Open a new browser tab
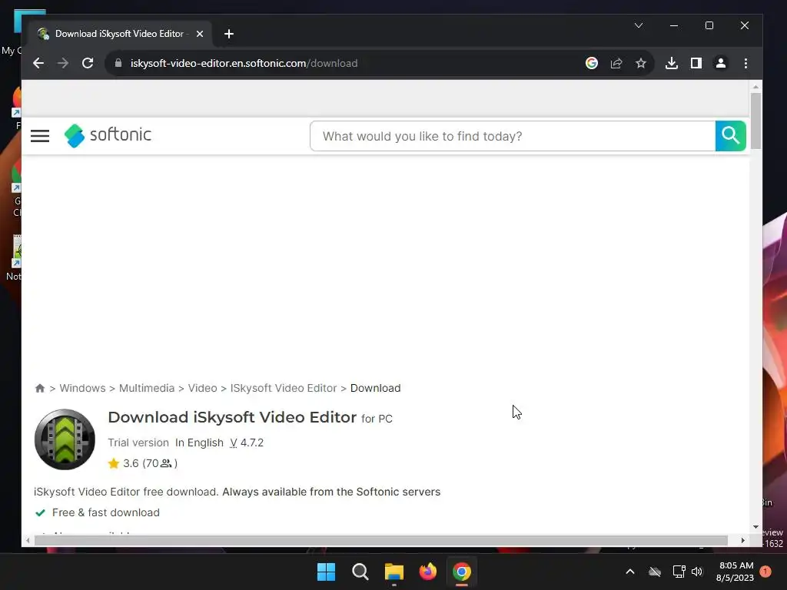Viewport: 787px width, 590px height. coord(229,34)
